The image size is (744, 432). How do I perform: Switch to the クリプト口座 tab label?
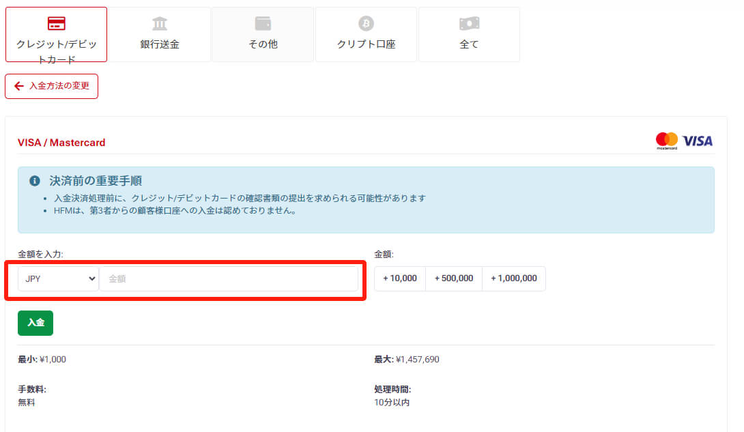(x=366, y=44)
